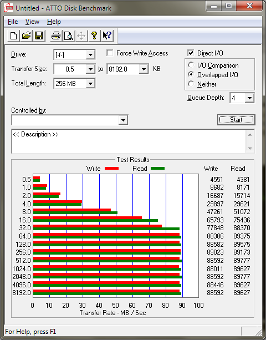
Task: Click the Transfer Rate - MB / Sec axis label
Action: 112,313
